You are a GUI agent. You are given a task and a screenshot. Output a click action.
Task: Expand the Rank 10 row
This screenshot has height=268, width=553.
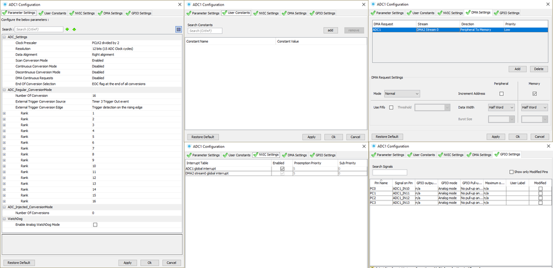tap(4, 166)
